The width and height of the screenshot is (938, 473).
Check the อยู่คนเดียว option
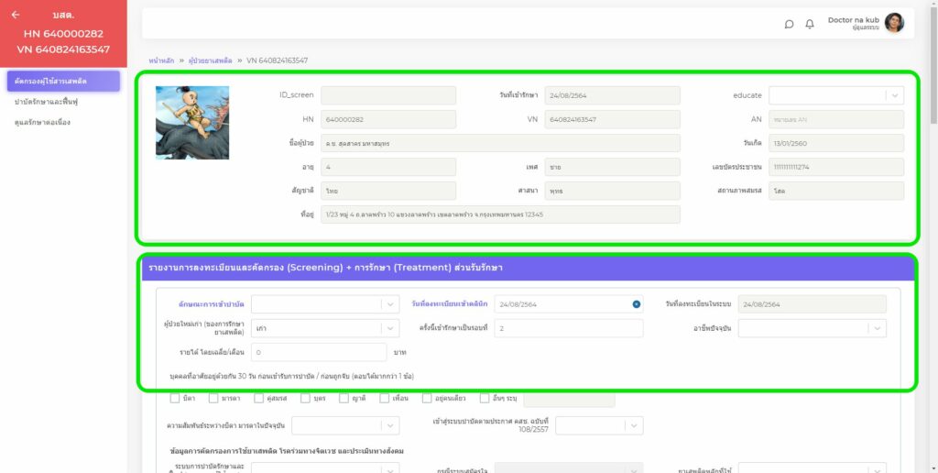(x=427, y=398)
